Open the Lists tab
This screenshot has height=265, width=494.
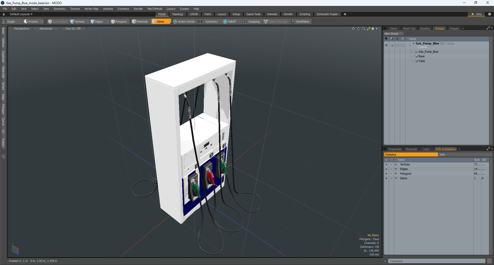[x=426, y=149]
